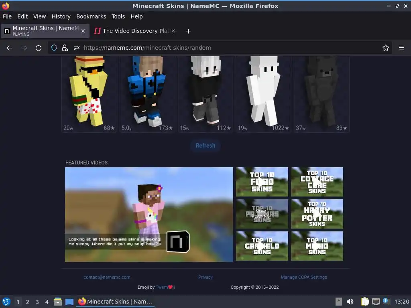Open the View menu
The height and width of the screenshot is (308, 411).
point(40,16)
